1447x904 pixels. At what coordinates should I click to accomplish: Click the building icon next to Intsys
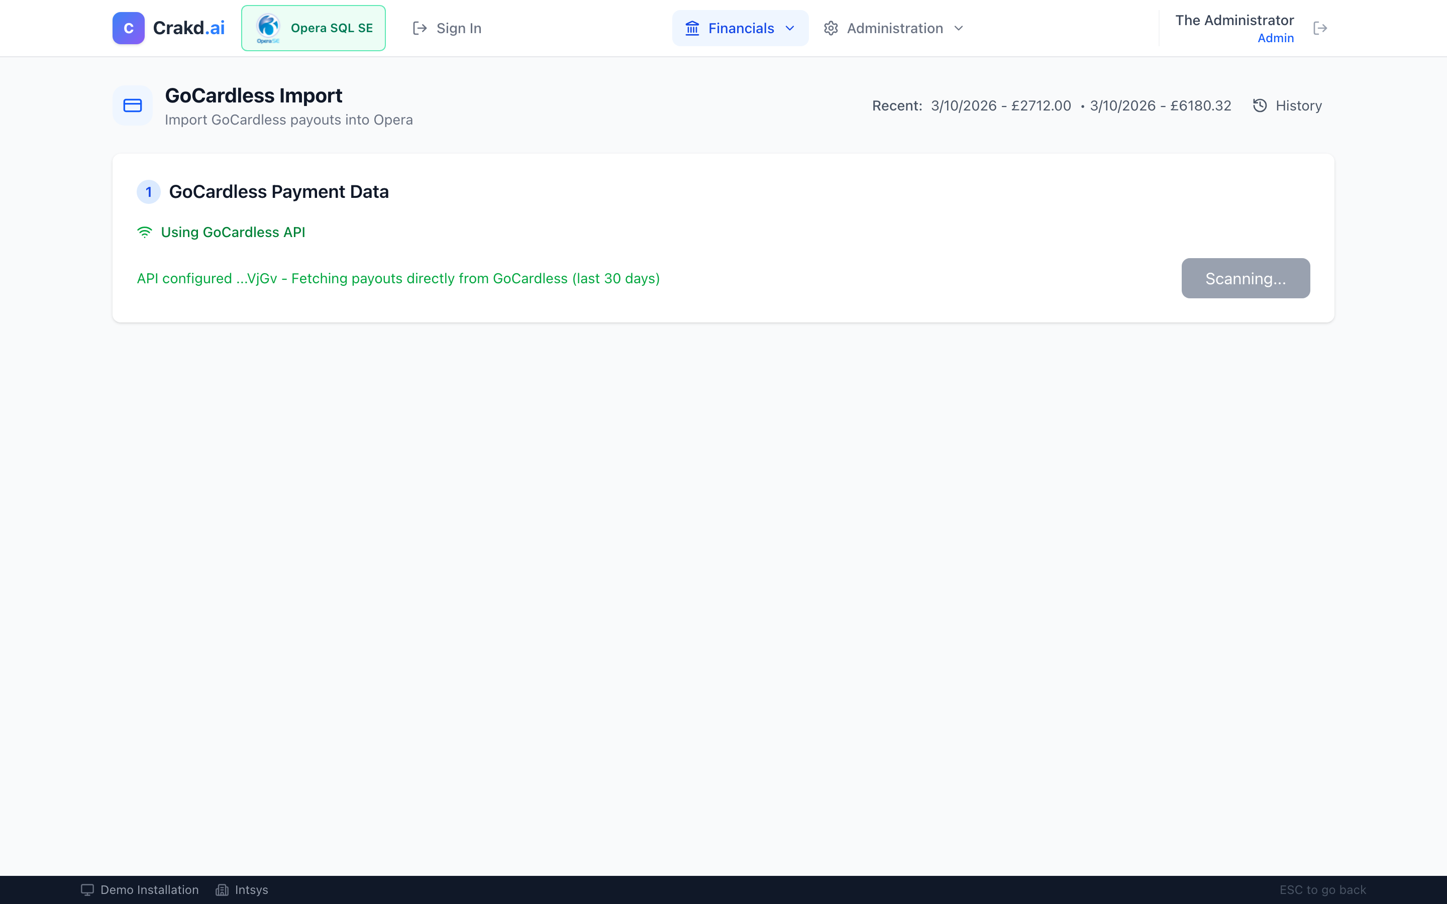(222, 889)
